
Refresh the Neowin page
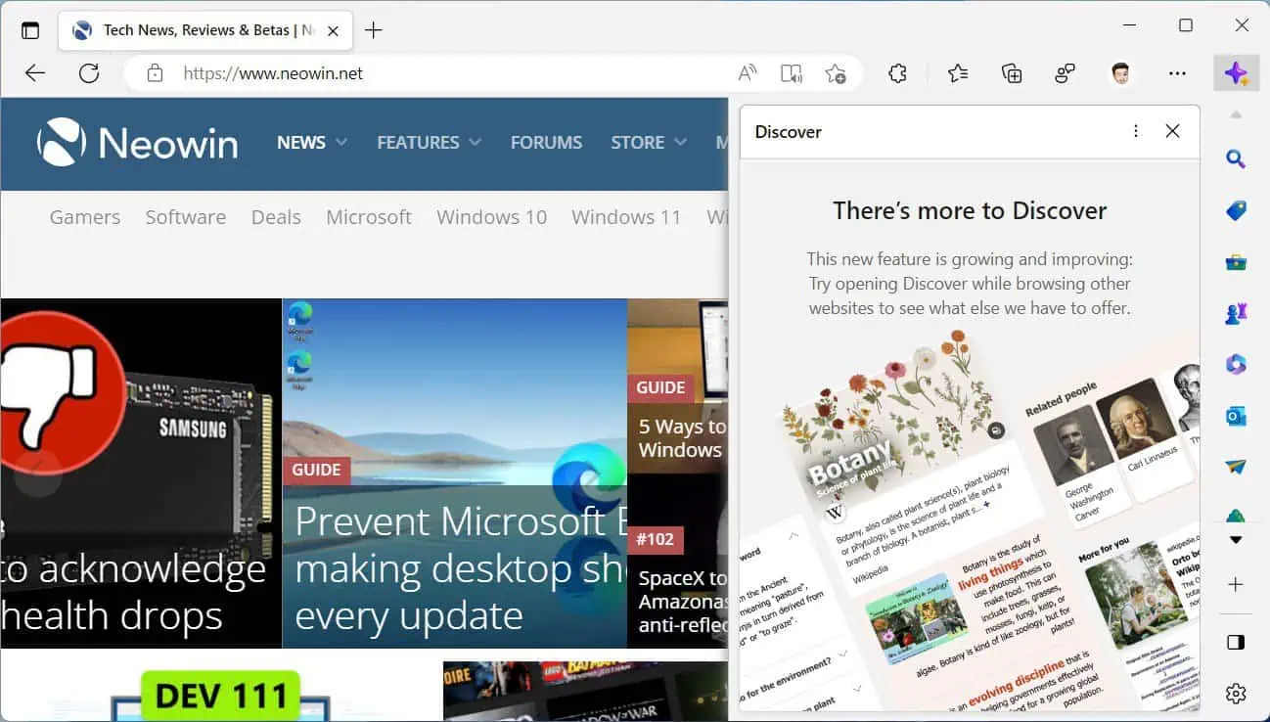89,73
